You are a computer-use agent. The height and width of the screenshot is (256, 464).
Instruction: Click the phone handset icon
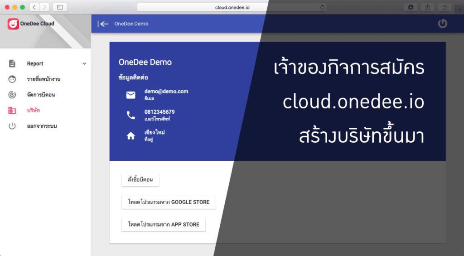click(x=131, y=115)
